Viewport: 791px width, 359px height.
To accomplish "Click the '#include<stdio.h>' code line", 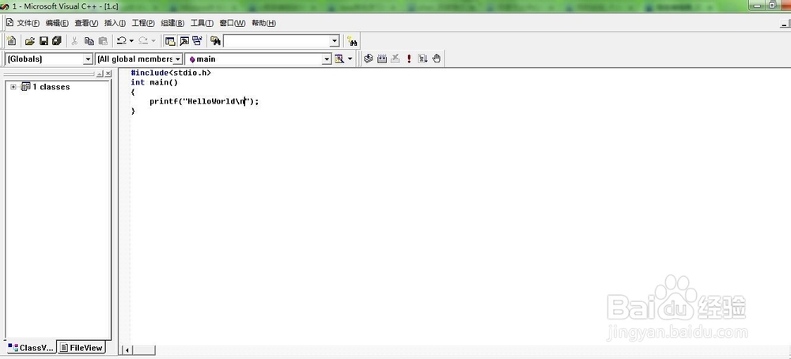I will click(171, 73).
